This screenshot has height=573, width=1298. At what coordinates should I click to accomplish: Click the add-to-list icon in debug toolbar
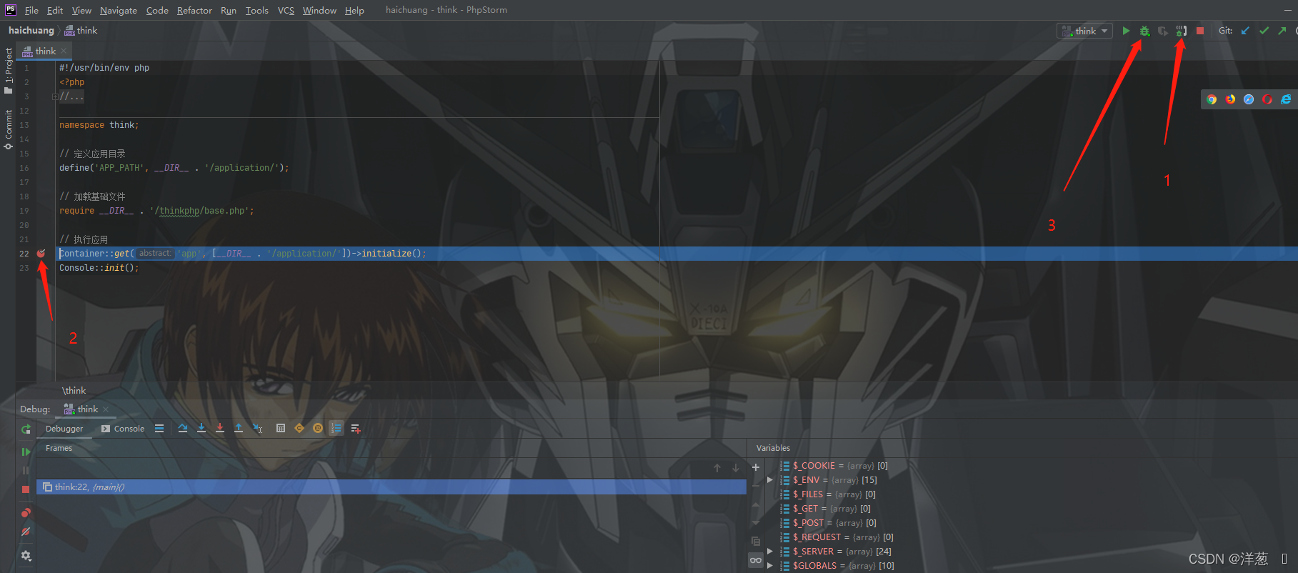pyautogui.click(x=356, y=429)
